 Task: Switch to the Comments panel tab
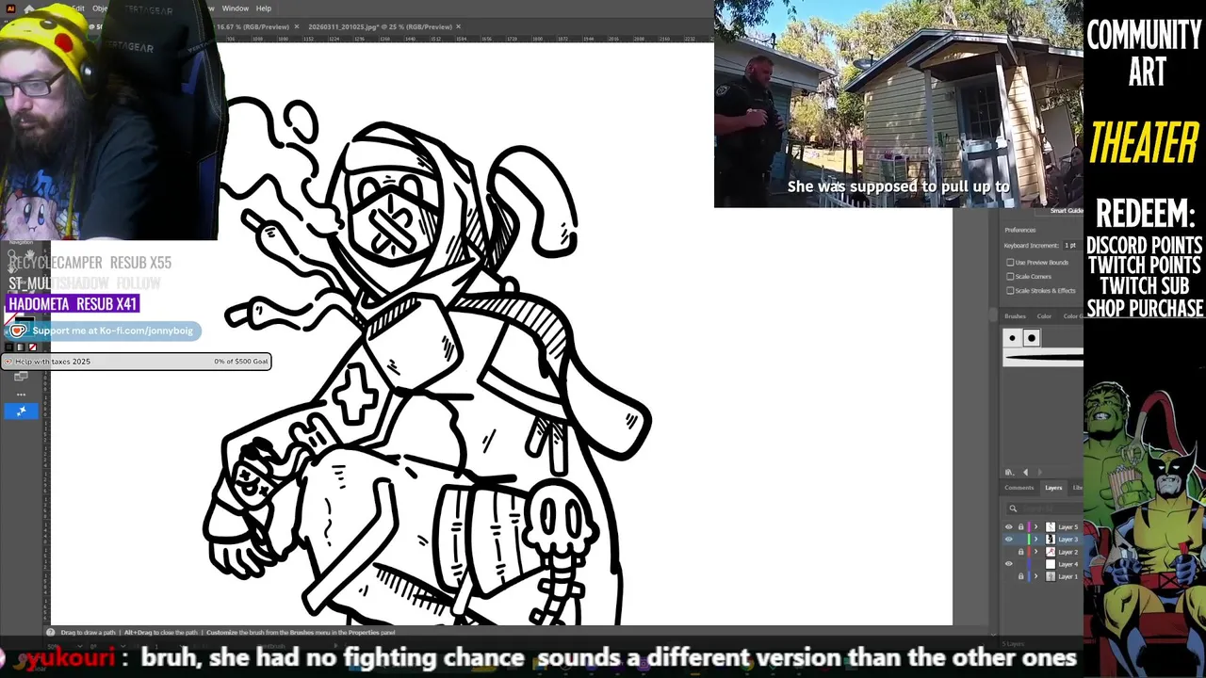click(1019, 488)
